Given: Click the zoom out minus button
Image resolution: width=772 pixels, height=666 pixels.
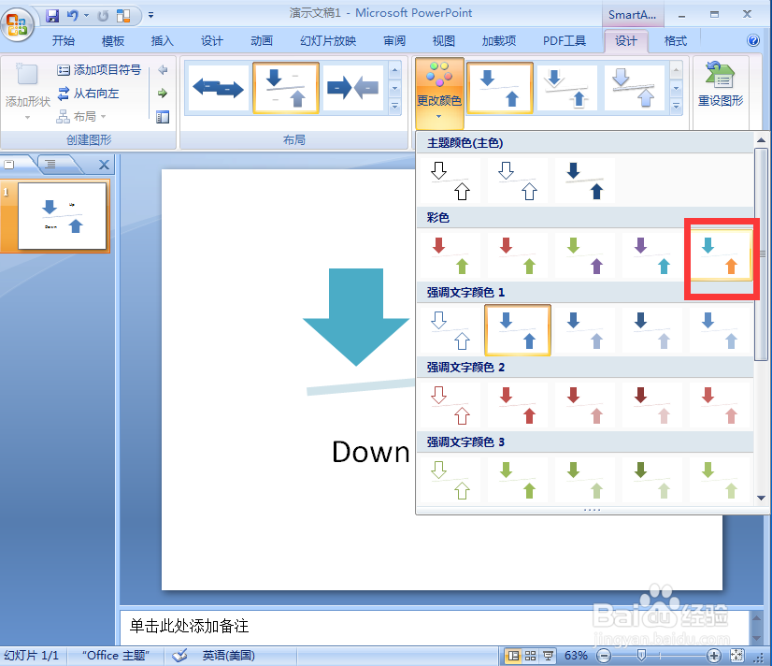Looking at the screenshot, I should coord(604,656).
